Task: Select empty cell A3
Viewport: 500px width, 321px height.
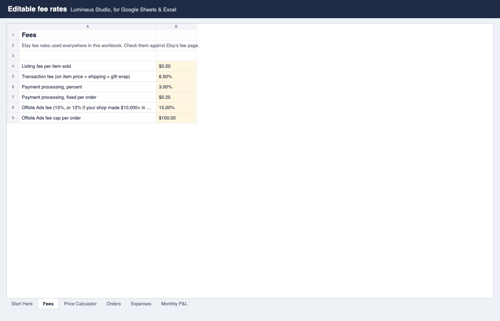Action: (87, 56)
